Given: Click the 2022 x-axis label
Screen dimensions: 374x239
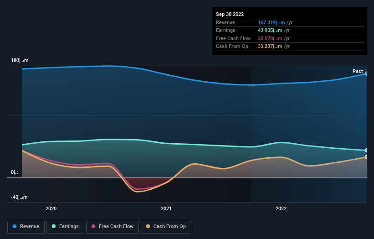Looking at the screenshot, I should [281, 209].
